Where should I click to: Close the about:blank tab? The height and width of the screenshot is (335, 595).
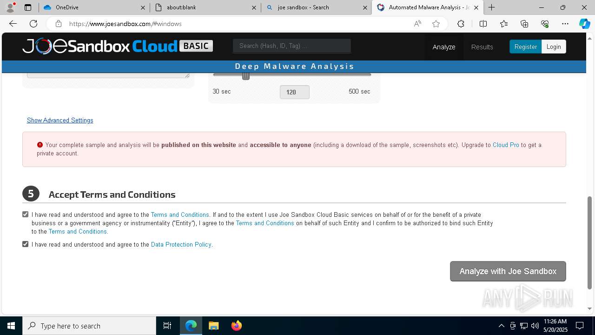(254, 7)
